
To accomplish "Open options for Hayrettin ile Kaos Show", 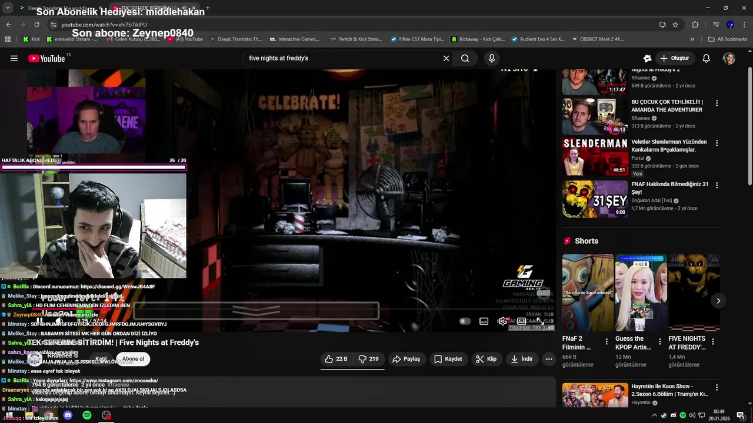I will (x=717, y=388).
